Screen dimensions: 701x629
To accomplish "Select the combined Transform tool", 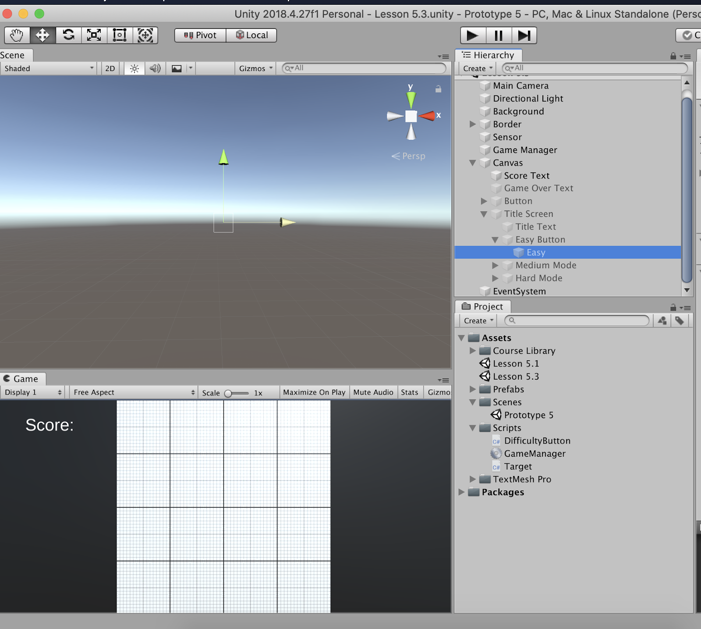I will [145, 35].
